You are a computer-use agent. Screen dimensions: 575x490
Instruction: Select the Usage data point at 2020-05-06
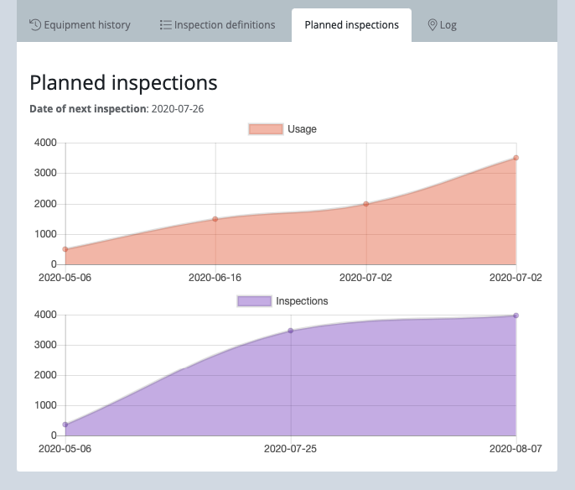65,249
